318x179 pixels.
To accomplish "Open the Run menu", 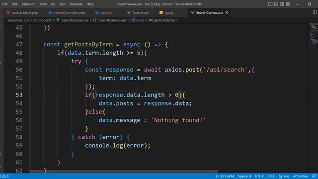I will [x=63, y=4].
